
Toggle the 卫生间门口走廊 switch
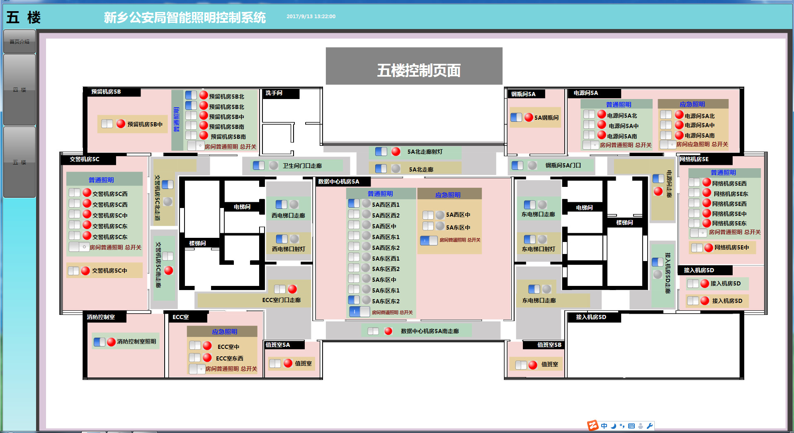[259, 165]
